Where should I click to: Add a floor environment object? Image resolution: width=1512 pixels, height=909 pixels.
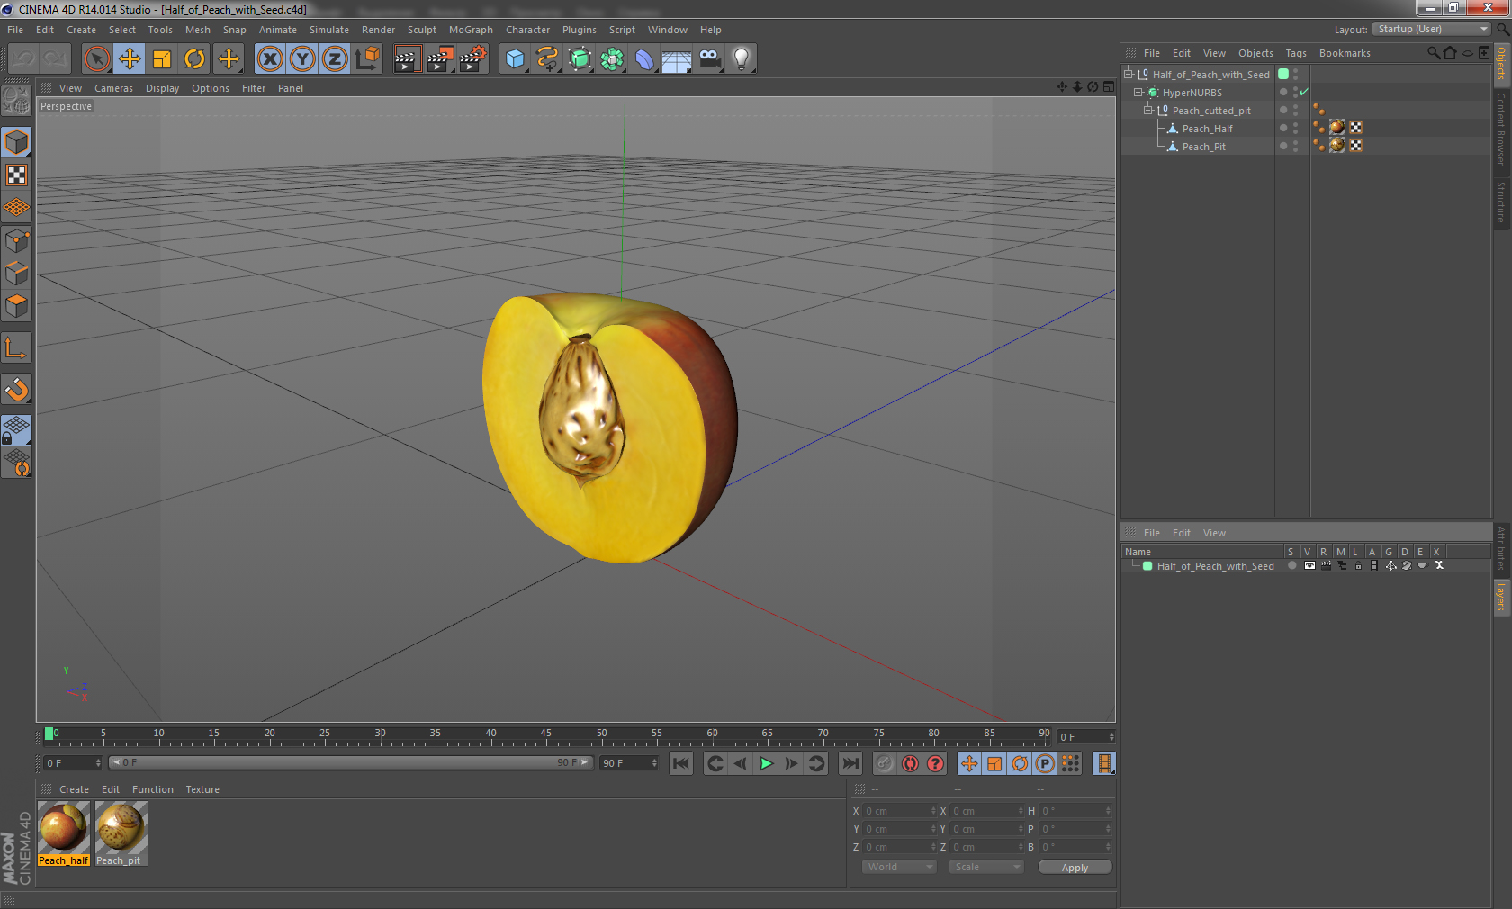point(677,59)
